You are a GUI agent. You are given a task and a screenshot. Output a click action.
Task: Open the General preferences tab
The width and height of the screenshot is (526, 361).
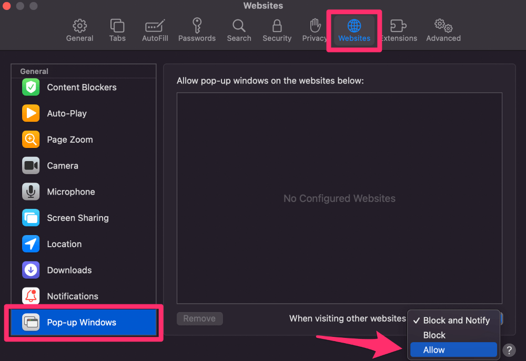click(79, 30)
